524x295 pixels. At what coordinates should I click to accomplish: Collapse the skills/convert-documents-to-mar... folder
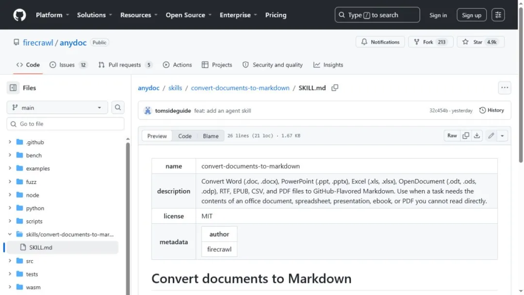coord(10,234)
